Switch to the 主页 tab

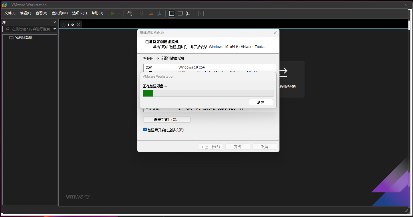point(68,25)
